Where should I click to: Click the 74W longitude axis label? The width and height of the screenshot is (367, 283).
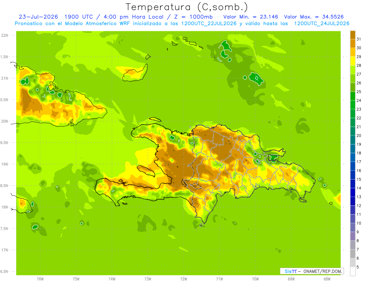click(112, 279)
